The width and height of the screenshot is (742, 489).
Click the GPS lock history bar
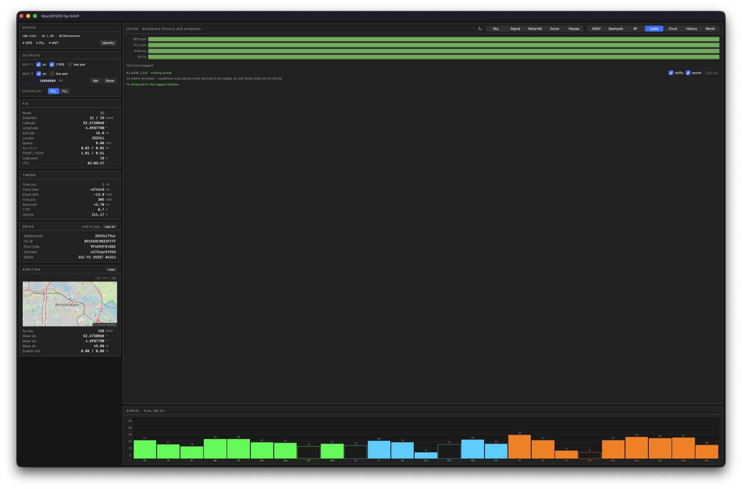pos(434,39)
